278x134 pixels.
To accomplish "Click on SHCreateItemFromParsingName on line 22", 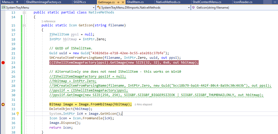I will (x=76, y=58).
